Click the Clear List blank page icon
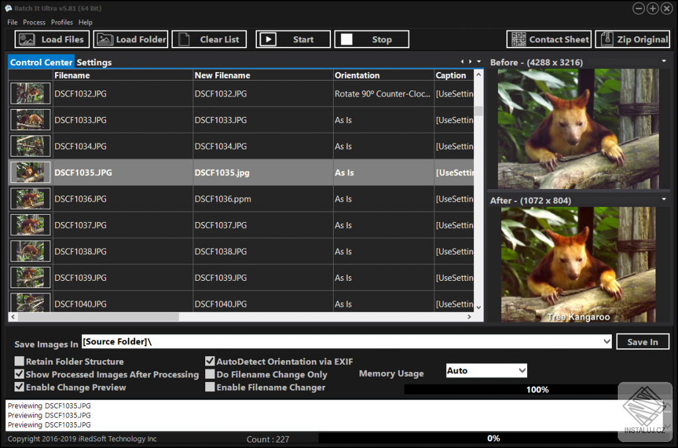678x448 pixels. (x=184, y=40)
